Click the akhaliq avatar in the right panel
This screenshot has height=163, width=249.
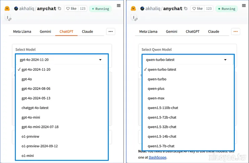(142, 8)
